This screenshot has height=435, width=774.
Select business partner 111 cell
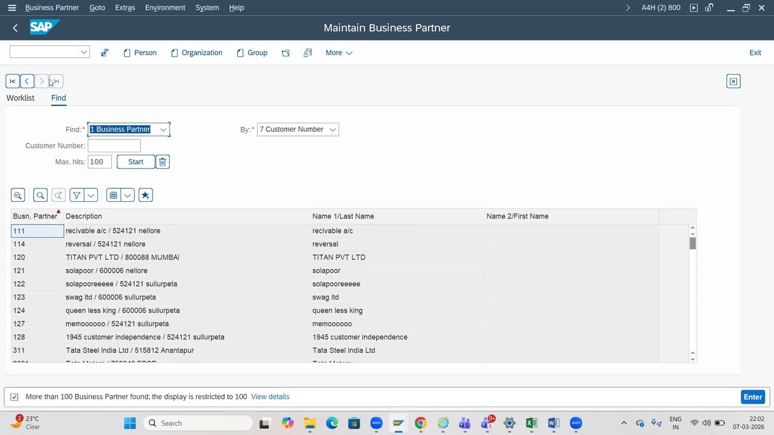37,231
